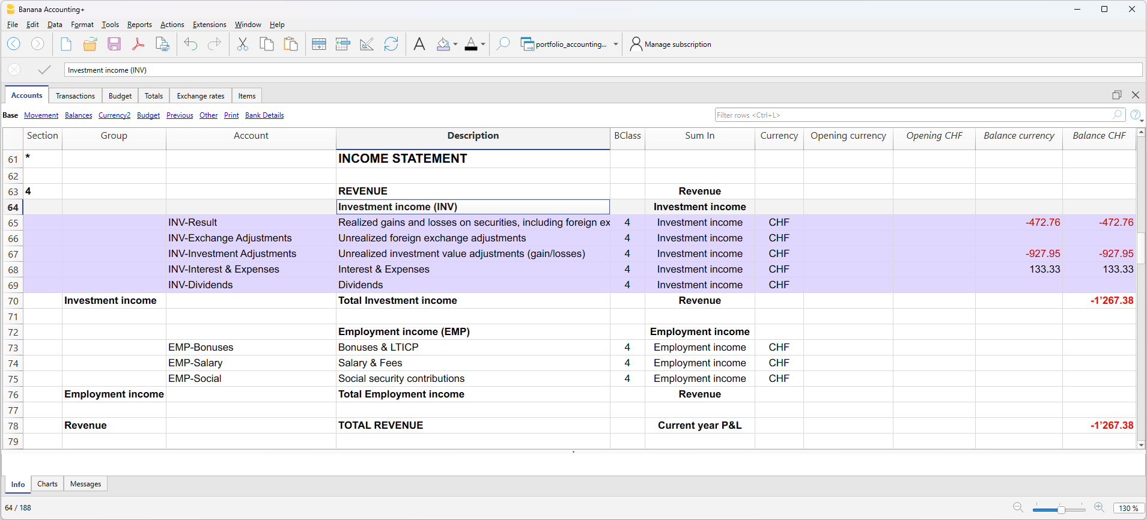Select the Movement view link
The height and width of the screenshot is (520, 1147).
point(41,115)
